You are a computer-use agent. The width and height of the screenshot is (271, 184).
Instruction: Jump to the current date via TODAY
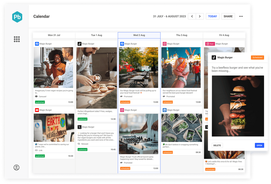pos(212,16)
